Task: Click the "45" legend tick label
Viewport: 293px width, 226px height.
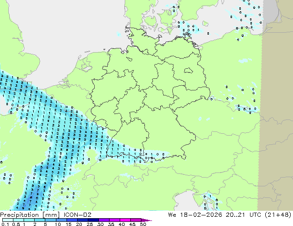Action: tap(132, 224)
